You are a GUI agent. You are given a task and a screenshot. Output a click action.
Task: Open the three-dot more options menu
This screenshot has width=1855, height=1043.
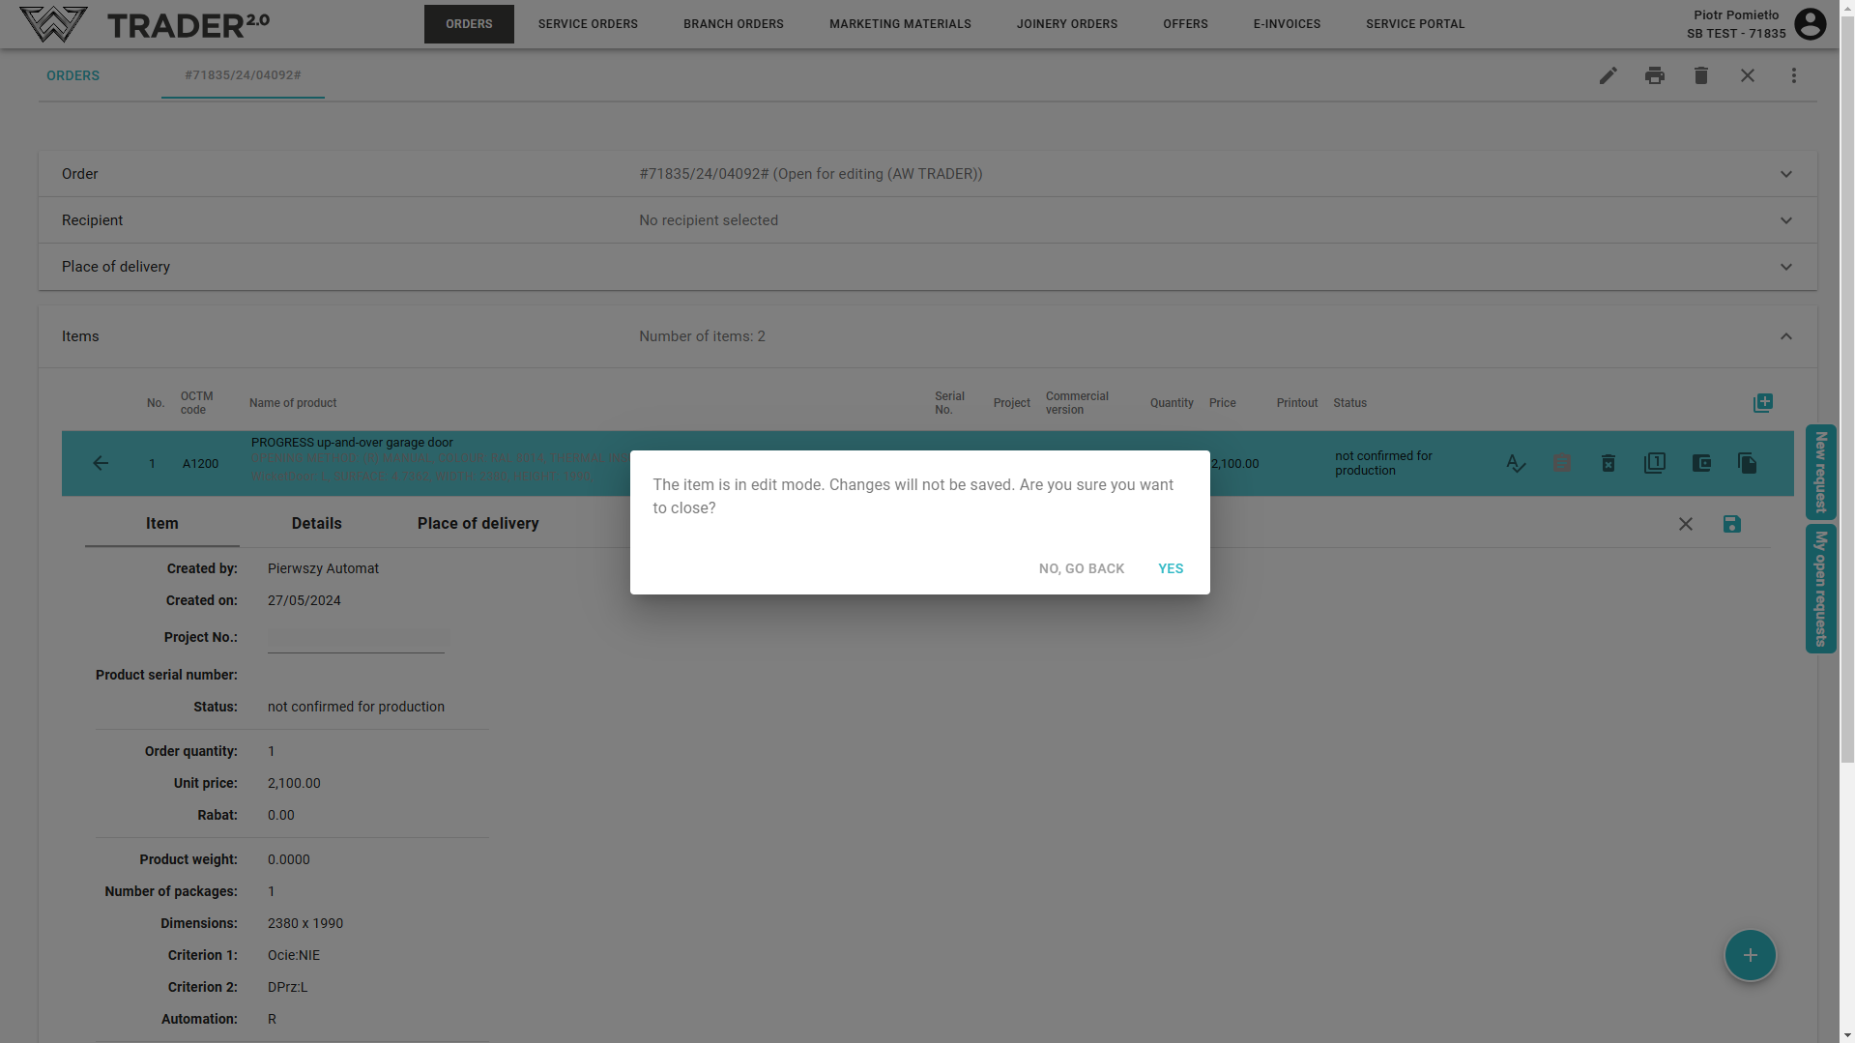pos(1793,75)
